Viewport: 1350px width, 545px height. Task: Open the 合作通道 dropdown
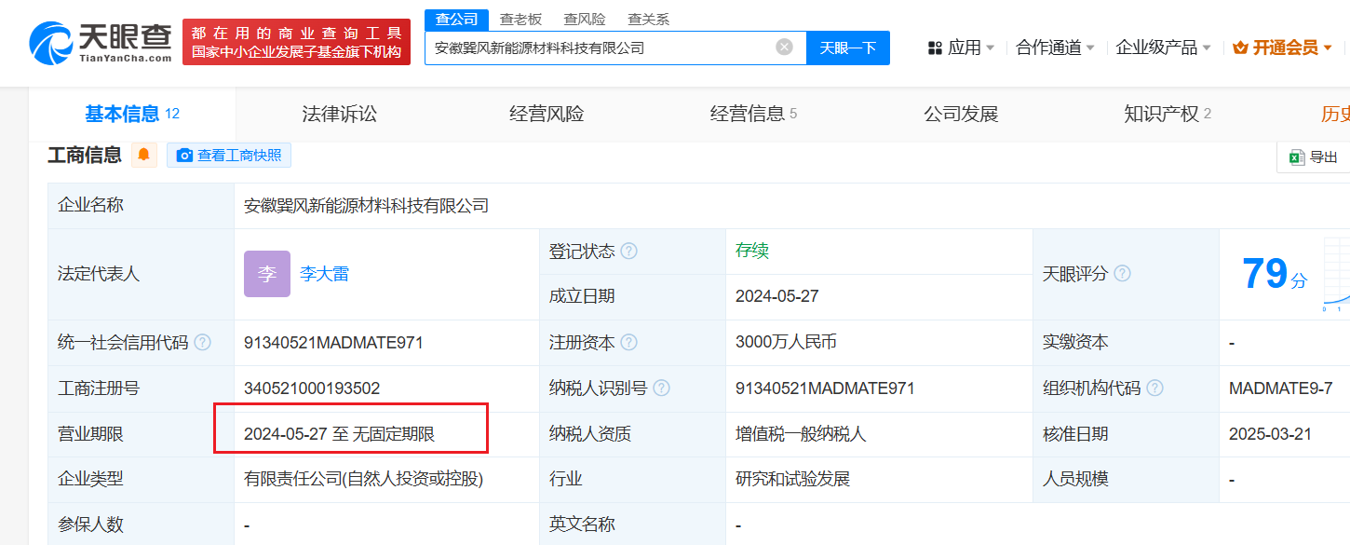pos(1055,48)
